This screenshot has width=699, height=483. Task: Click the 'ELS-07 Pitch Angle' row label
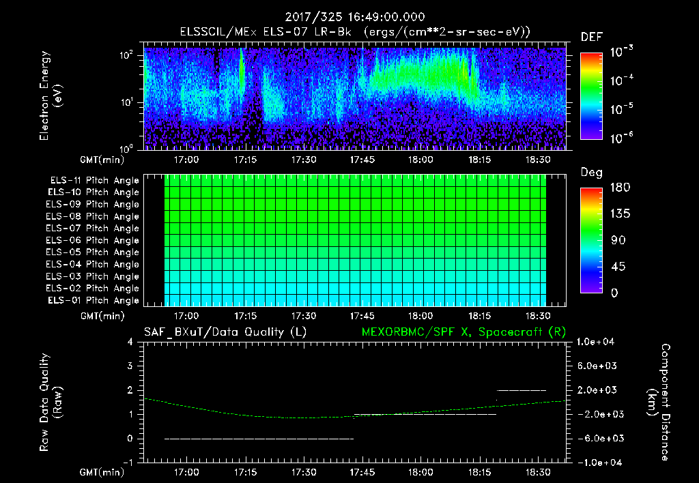(93, 229)
